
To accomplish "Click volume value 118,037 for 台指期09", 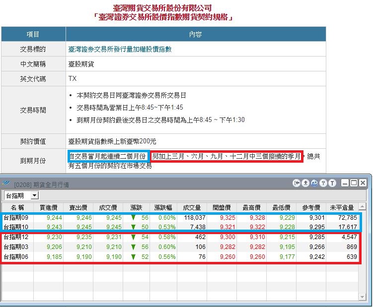I will click(x=195, y=217).
